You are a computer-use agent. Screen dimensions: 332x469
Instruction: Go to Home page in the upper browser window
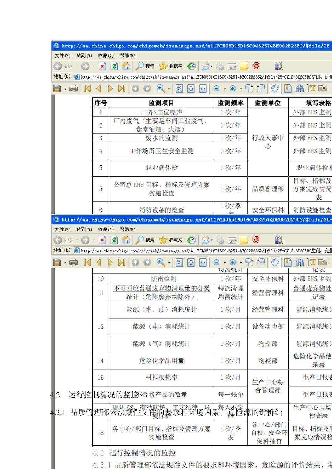coord(126,66)
